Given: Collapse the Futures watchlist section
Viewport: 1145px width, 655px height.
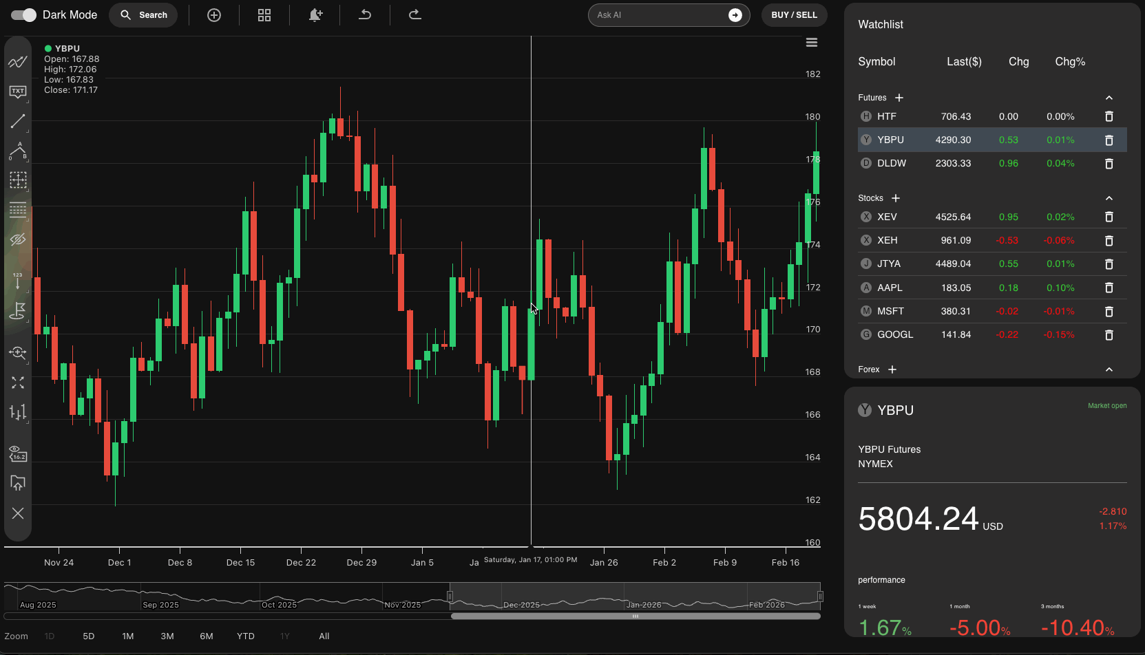Looking at the screenshot, I should 1109,98.
